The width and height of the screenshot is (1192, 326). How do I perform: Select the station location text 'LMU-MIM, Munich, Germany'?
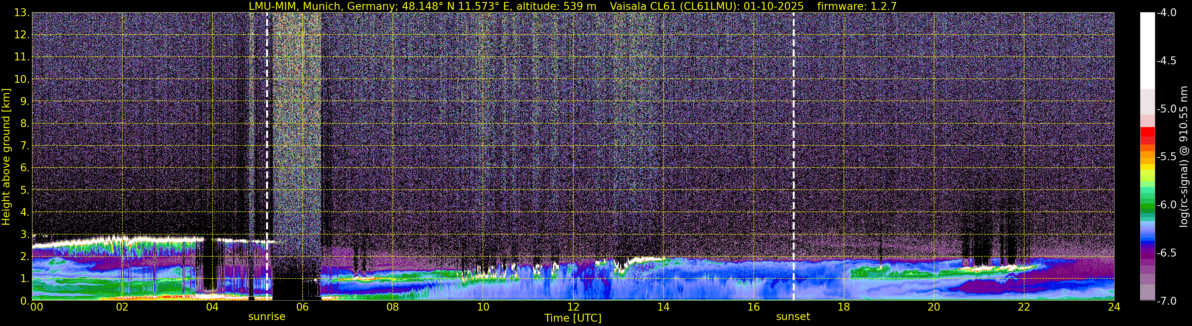pyautogui.click(x=323, y=6)
